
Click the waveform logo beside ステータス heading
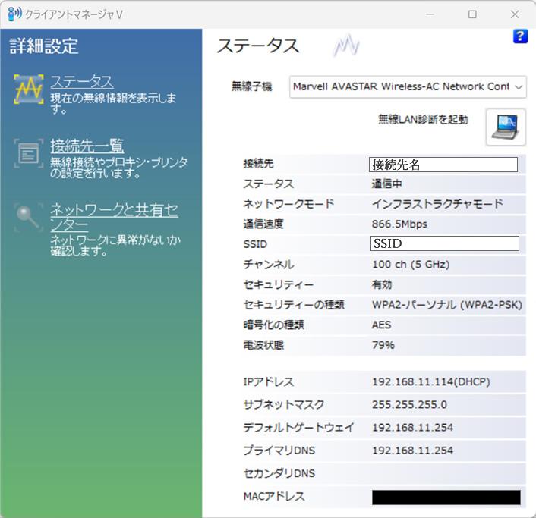tap(345, 46)
